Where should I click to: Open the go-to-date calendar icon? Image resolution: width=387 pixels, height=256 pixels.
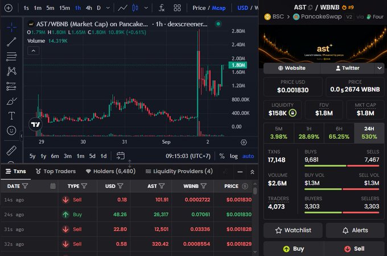121,156
